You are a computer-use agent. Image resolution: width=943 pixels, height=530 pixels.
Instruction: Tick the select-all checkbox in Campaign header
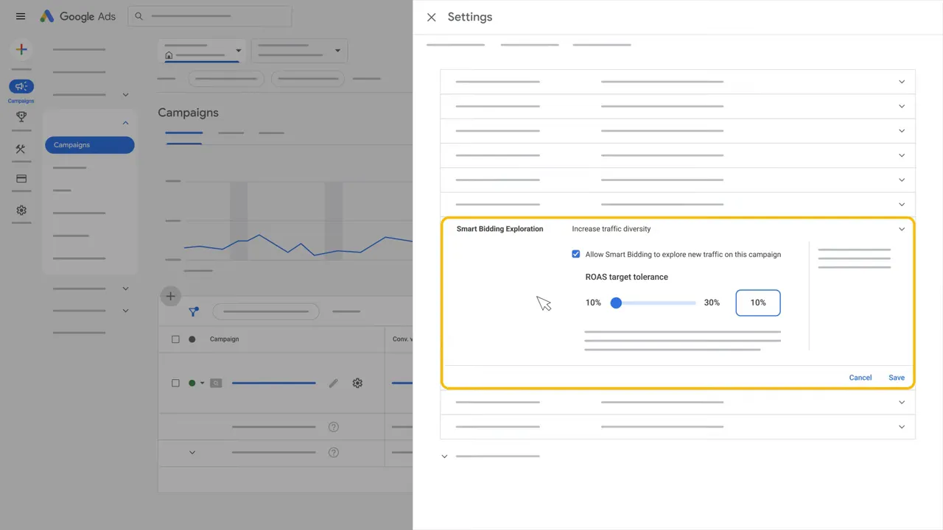pyautogui.click(x=175, y=339)
